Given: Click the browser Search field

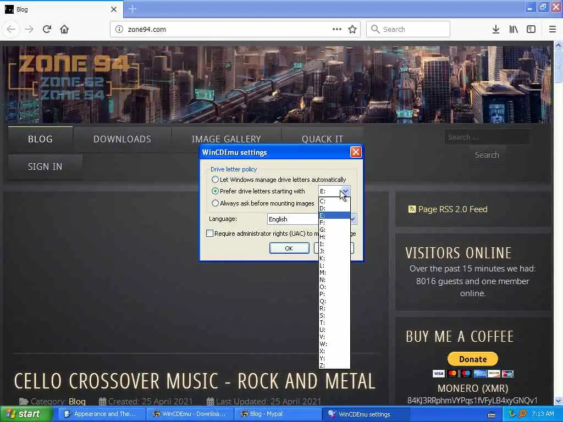Looking at the screenshot, I should point(408,29).
